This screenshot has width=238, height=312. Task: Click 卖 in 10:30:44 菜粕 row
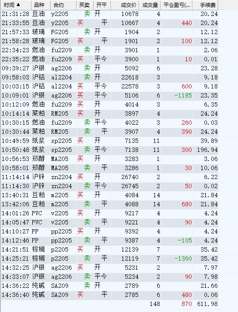[x=87, y=131]
